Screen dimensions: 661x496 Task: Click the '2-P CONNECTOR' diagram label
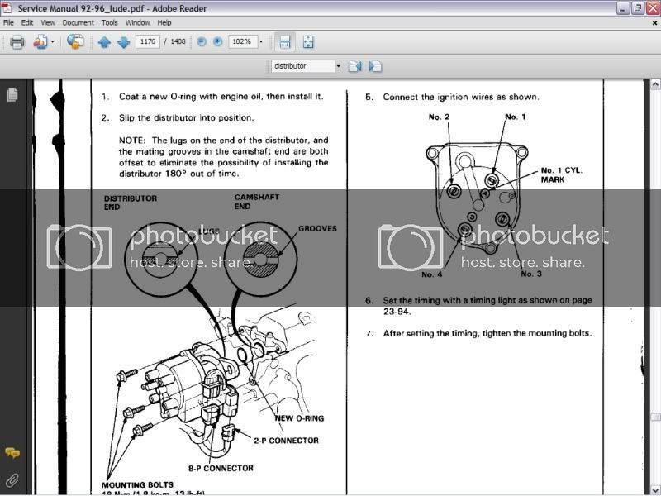[x=286, y=441]
